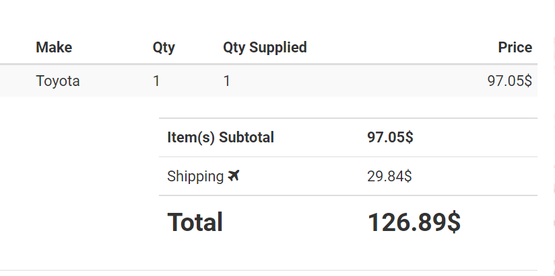Click the Toyota row price 97.05$
This screenshot has width=555, height=276.
[x=510, y=81]
